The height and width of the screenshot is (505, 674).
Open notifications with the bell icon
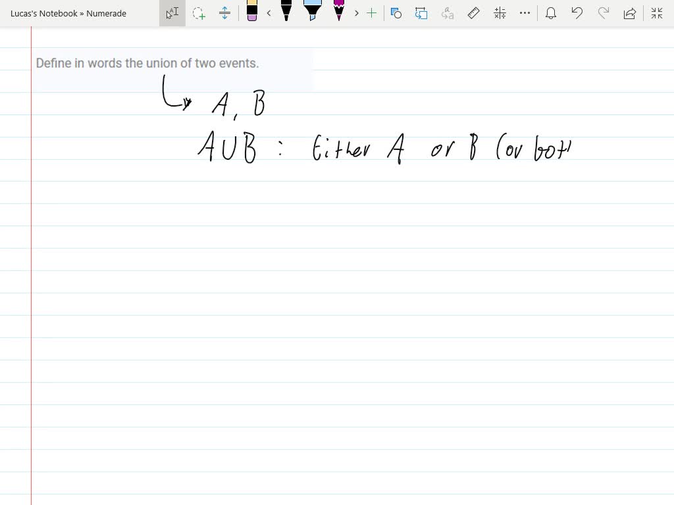click(550, 12)
